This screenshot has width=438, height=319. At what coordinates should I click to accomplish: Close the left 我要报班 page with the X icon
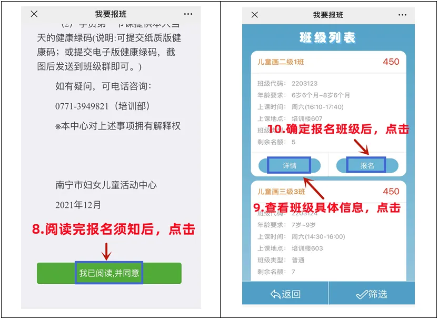pyautogui.click(x=34, y=14)
